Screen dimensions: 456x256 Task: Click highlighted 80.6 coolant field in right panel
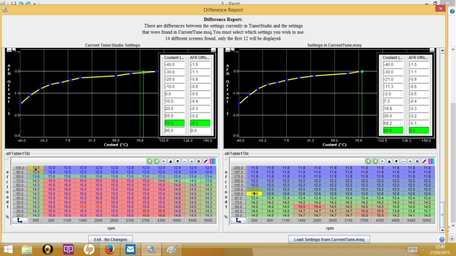tap(393, 131)
